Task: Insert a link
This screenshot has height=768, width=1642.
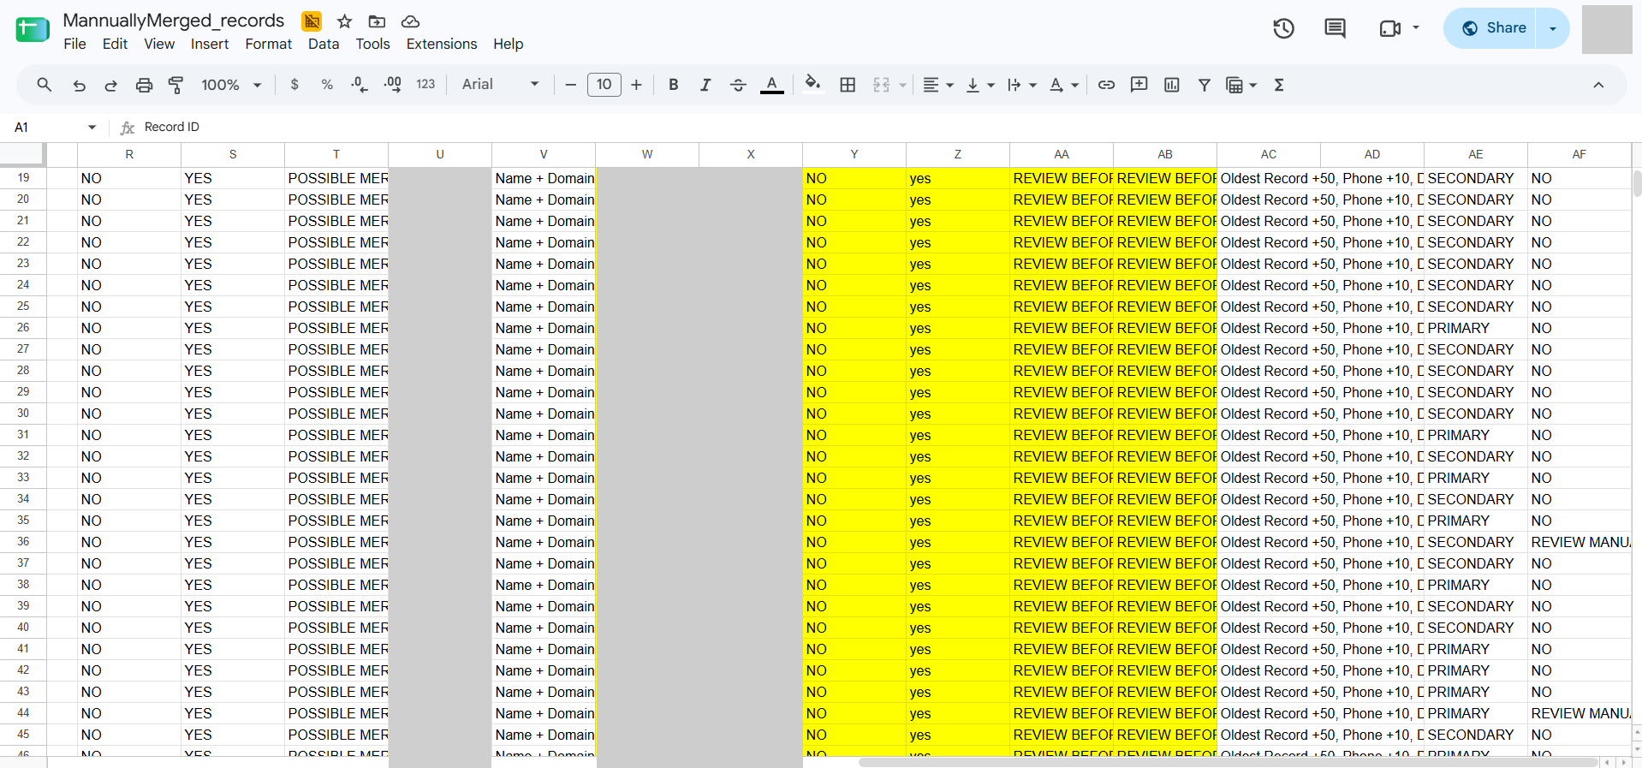Action: coord(1106,85)
